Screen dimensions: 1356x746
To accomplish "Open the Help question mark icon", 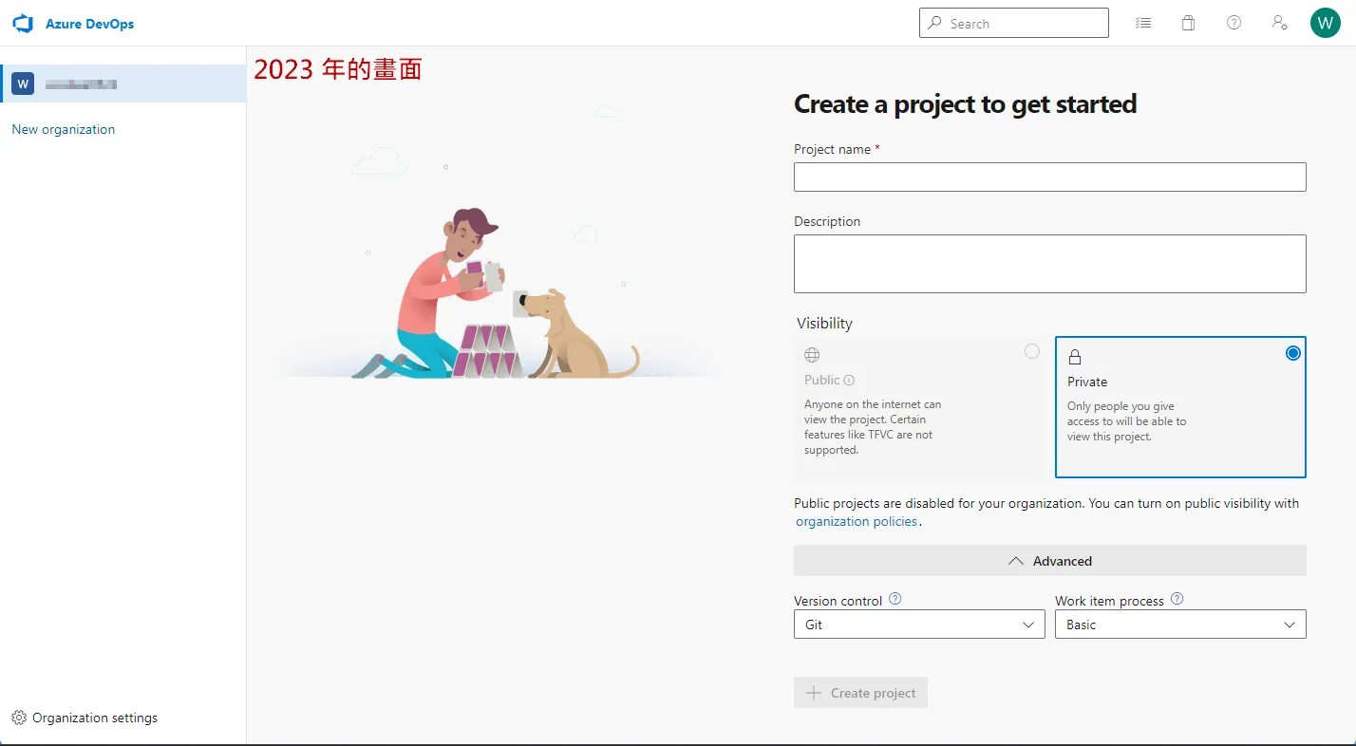I will coord(1234,23).
